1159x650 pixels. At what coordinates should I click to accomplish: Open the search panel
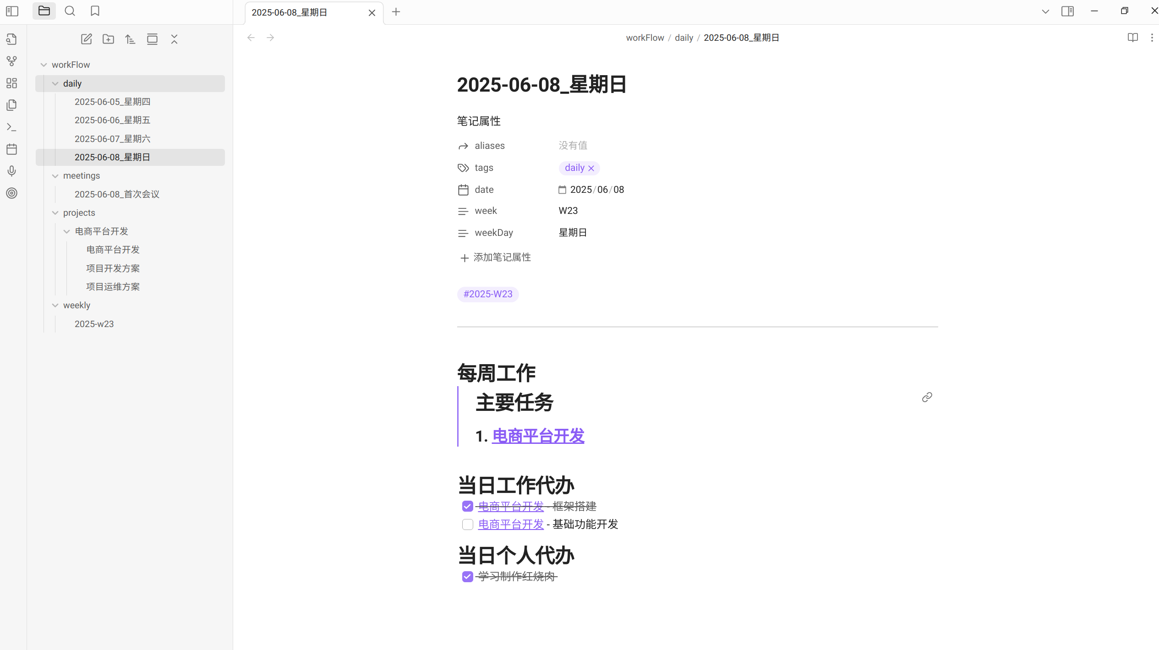point(70,11)
